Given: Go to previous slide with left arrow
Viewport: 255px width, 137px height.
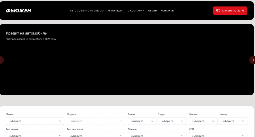Looking at the screenshot, I should [1, 60].
